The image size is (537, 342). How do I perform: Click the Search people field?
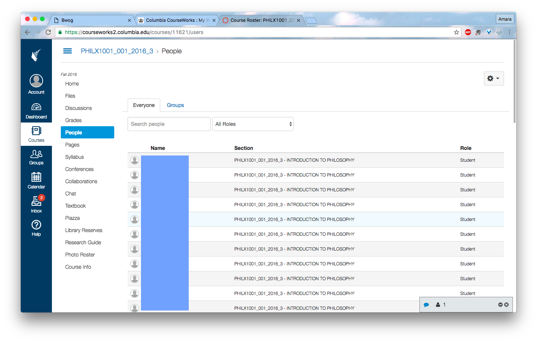(x=169, y=124)
